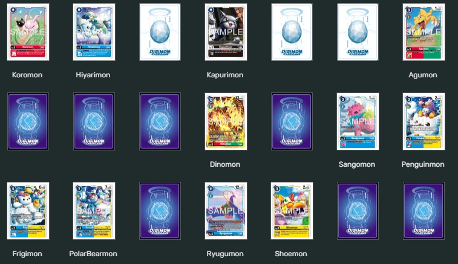The width and height of the screenshot is (458, 264).
Task: Flip purple card back between PolarBearmon and Ryugumon
Action: pos(160,211)
